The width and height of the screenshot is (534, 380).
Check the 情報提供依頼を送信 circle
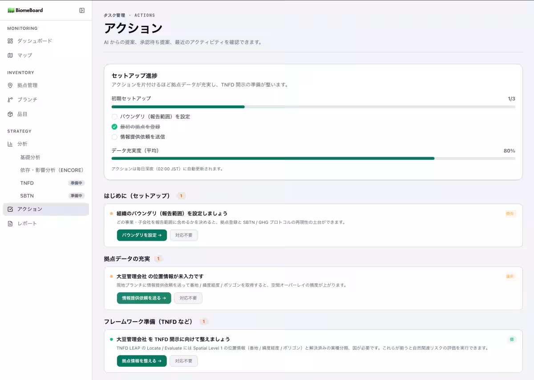coord(114,137)
